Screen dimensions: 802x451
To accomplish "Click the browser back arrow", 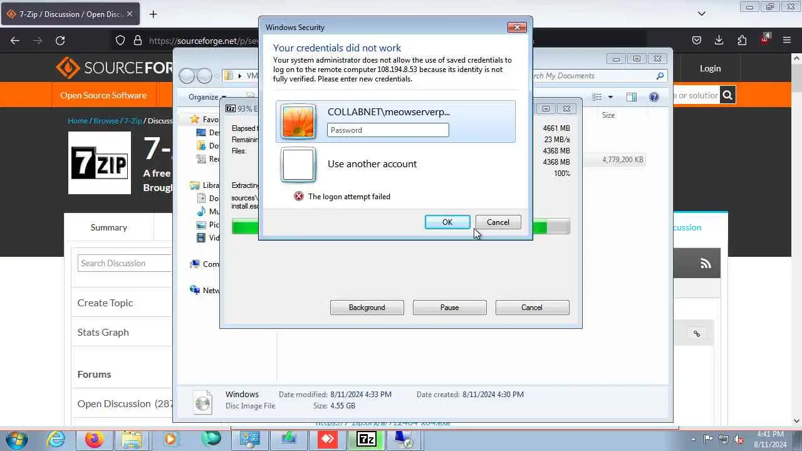I will click(15, 40).
